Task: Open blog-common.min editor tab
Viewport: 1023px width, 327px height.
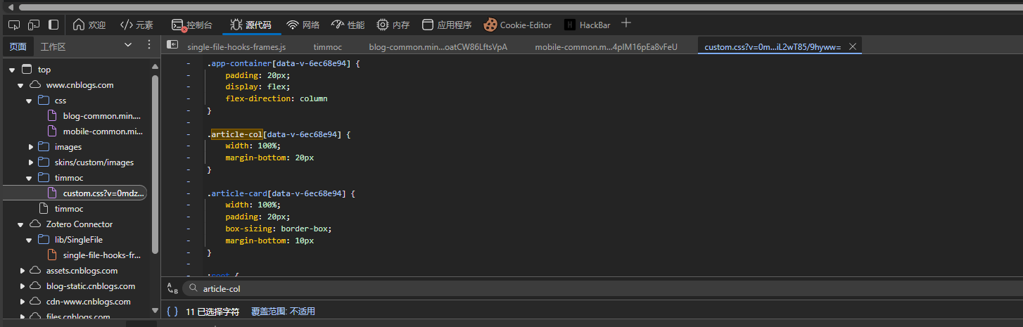Action: pos(438,46)
